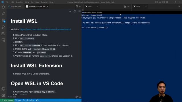Click the 'wsl --install' code snippet in step 2
Image resolution: width=182 pixels, height=102 pixels.
coord(27,39)
